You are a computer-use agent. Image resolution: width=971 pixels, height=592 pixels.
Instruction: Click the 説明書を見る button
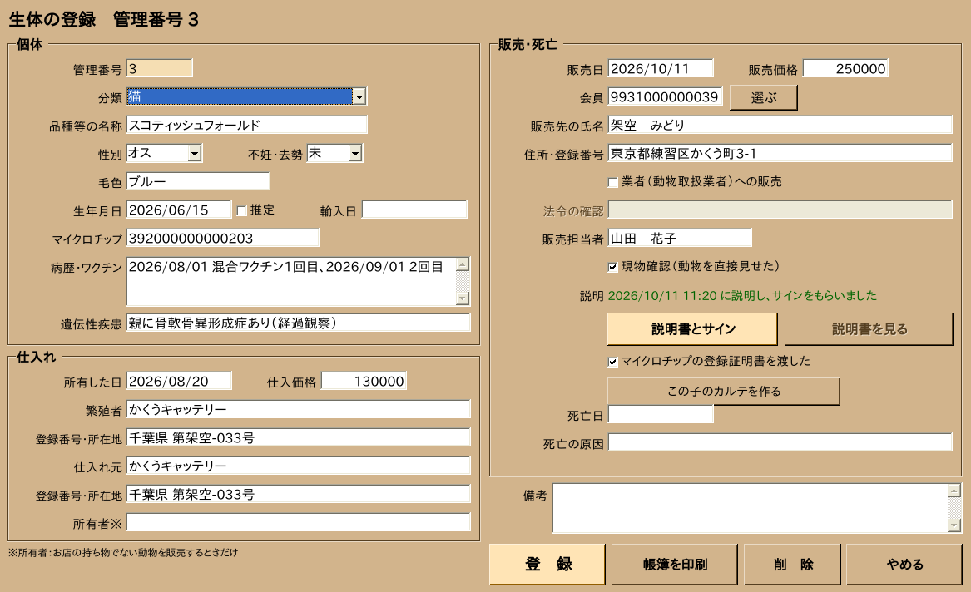point(869,329)
